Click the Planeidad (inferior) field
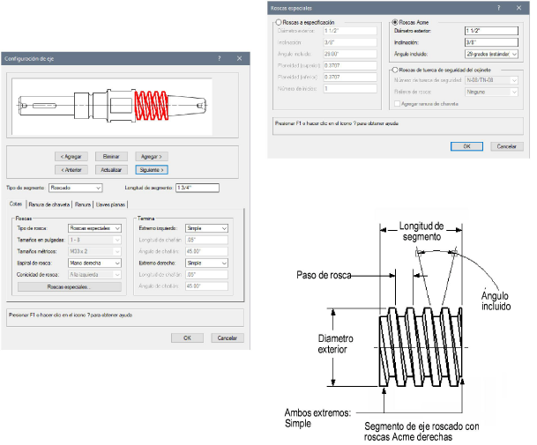537x445 pixels. coord(350,77)
